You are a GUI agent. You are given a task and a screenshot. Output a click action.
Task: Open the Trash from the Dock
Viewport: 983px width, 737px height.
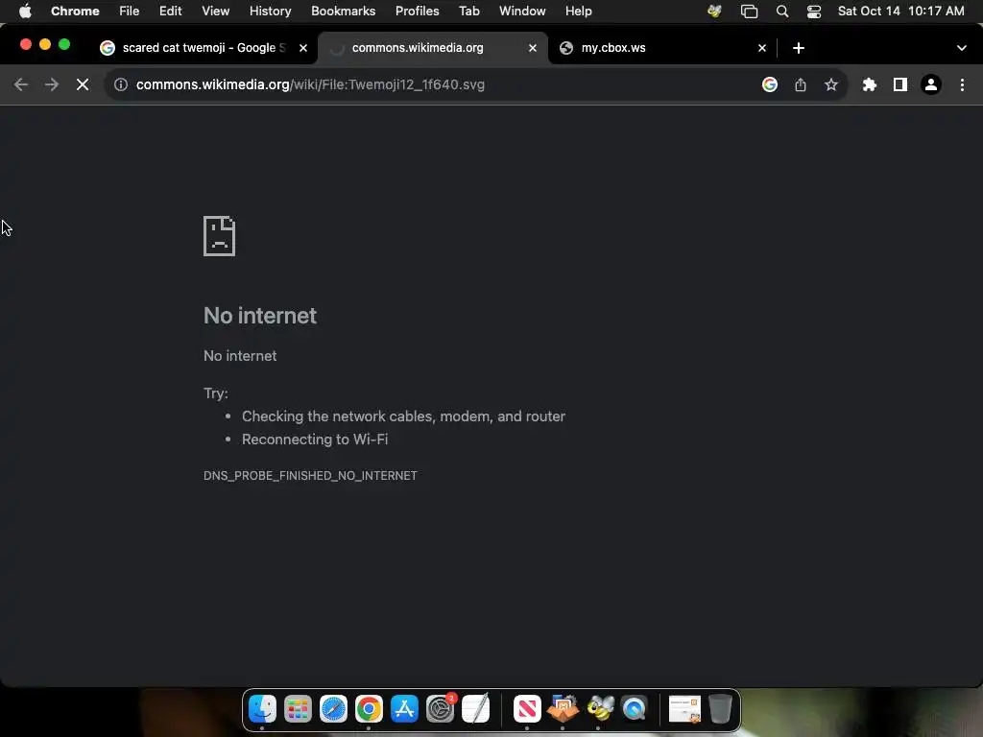(x=720, y=709)
